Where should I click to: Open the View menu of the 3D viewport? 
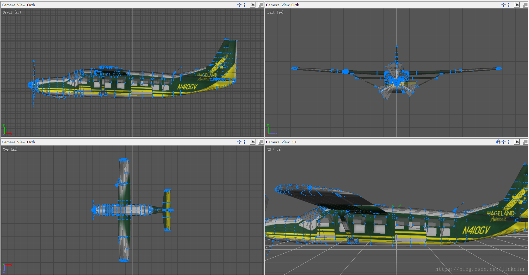(286, 142)
